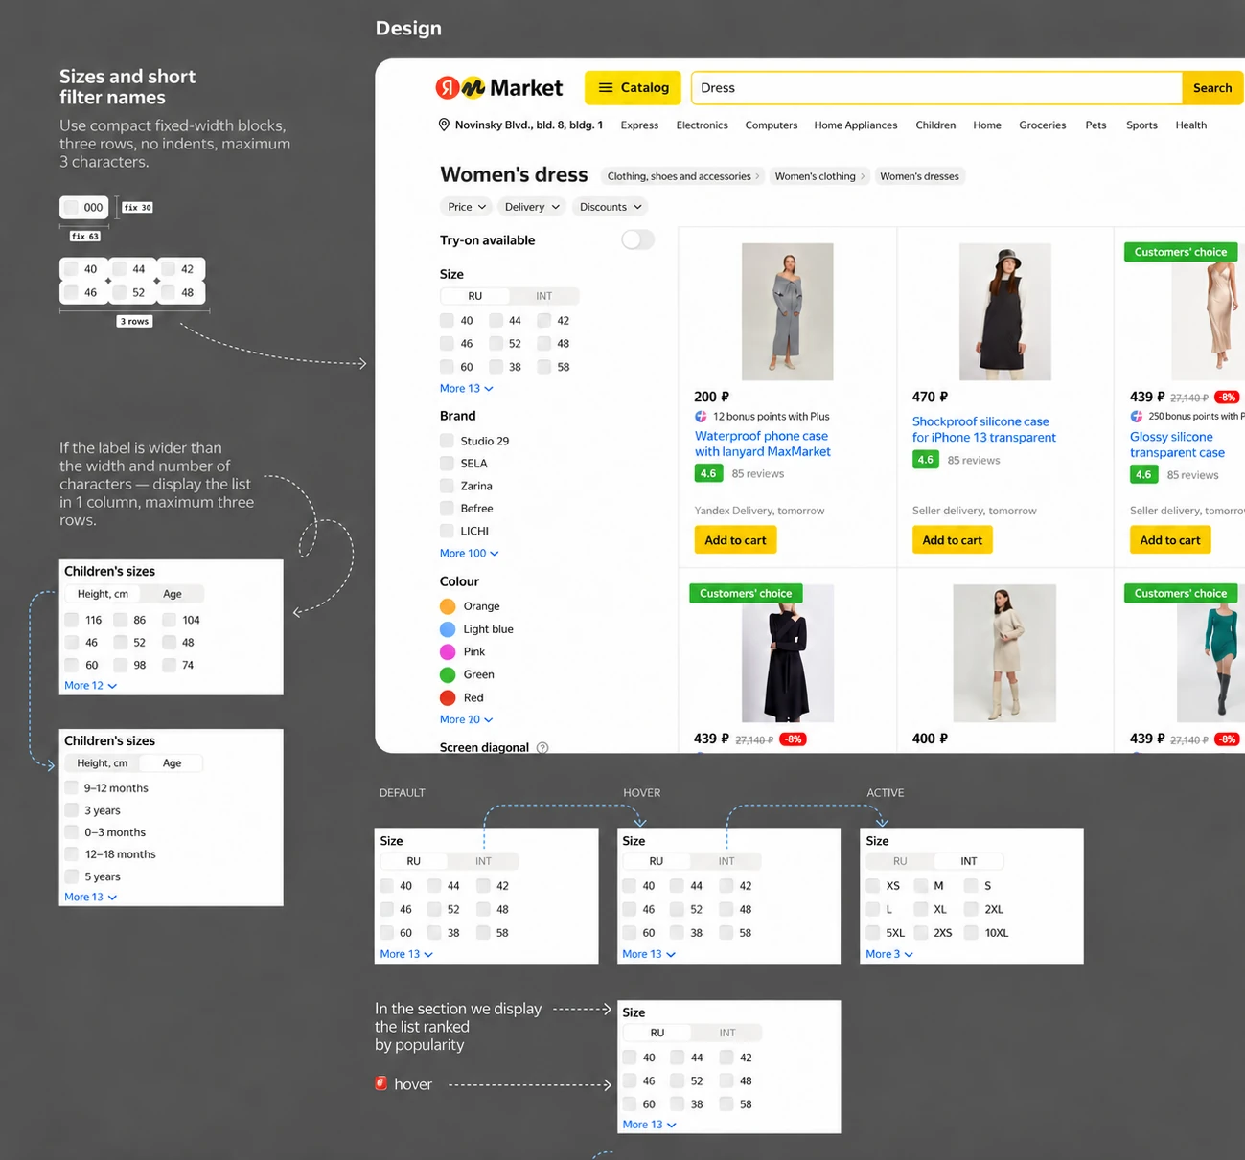Image resolution: width=1245 pixels, height=1160 pixels.
Task: Go to Home Appliances category
Action: (856, 125)
